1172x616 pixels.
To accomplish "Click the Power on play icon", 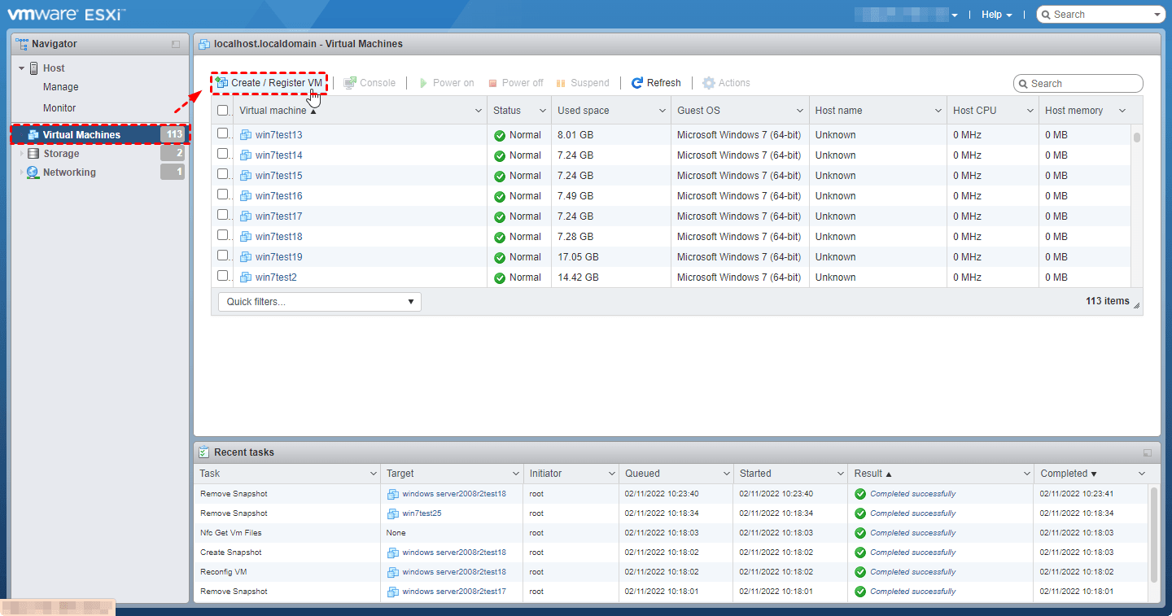I will [x=423, y=83].
